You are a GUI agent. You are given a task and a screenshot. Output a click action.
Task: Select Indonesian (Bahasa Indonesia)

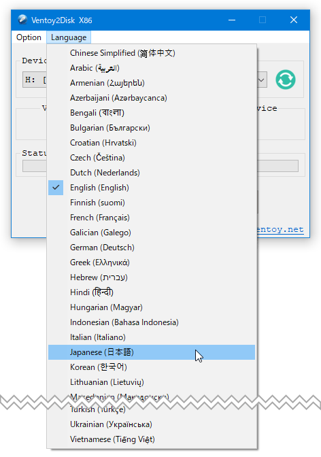[x=152, y=322]
